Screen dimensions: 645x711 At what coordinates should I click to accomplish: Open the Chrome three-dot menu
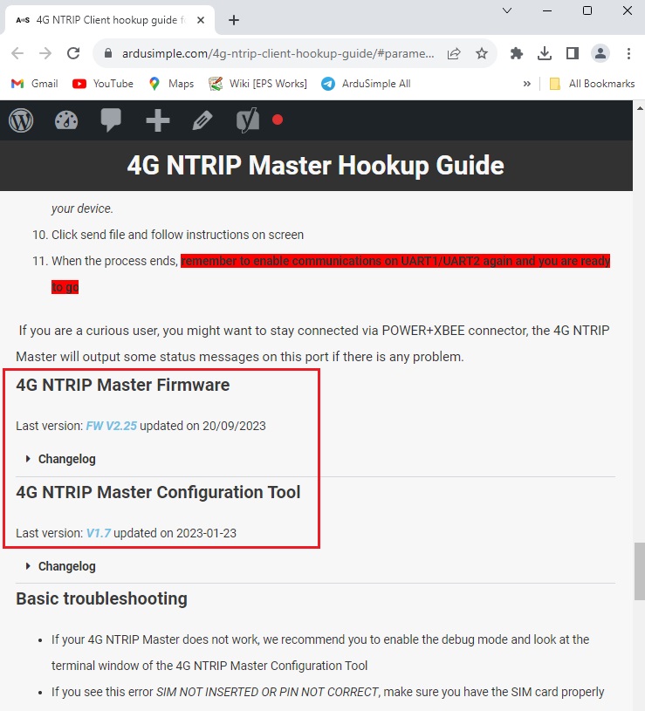(628, 53)
